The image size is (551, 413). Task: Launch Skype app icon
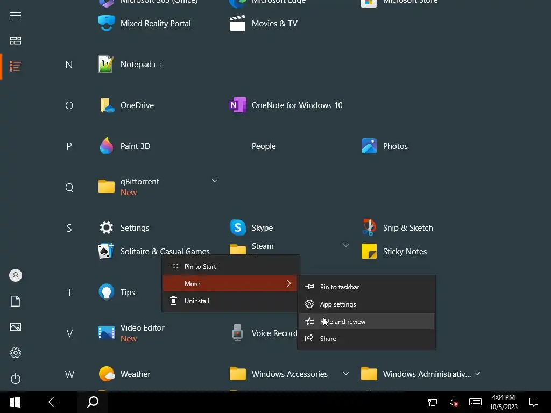coord(237,227)
